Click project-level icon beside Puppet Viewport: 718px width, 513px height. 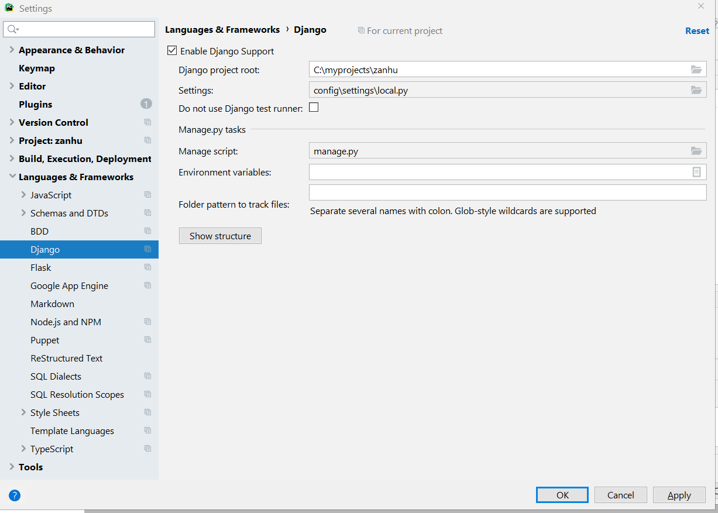pyautogui.click(x=147, y=340)
